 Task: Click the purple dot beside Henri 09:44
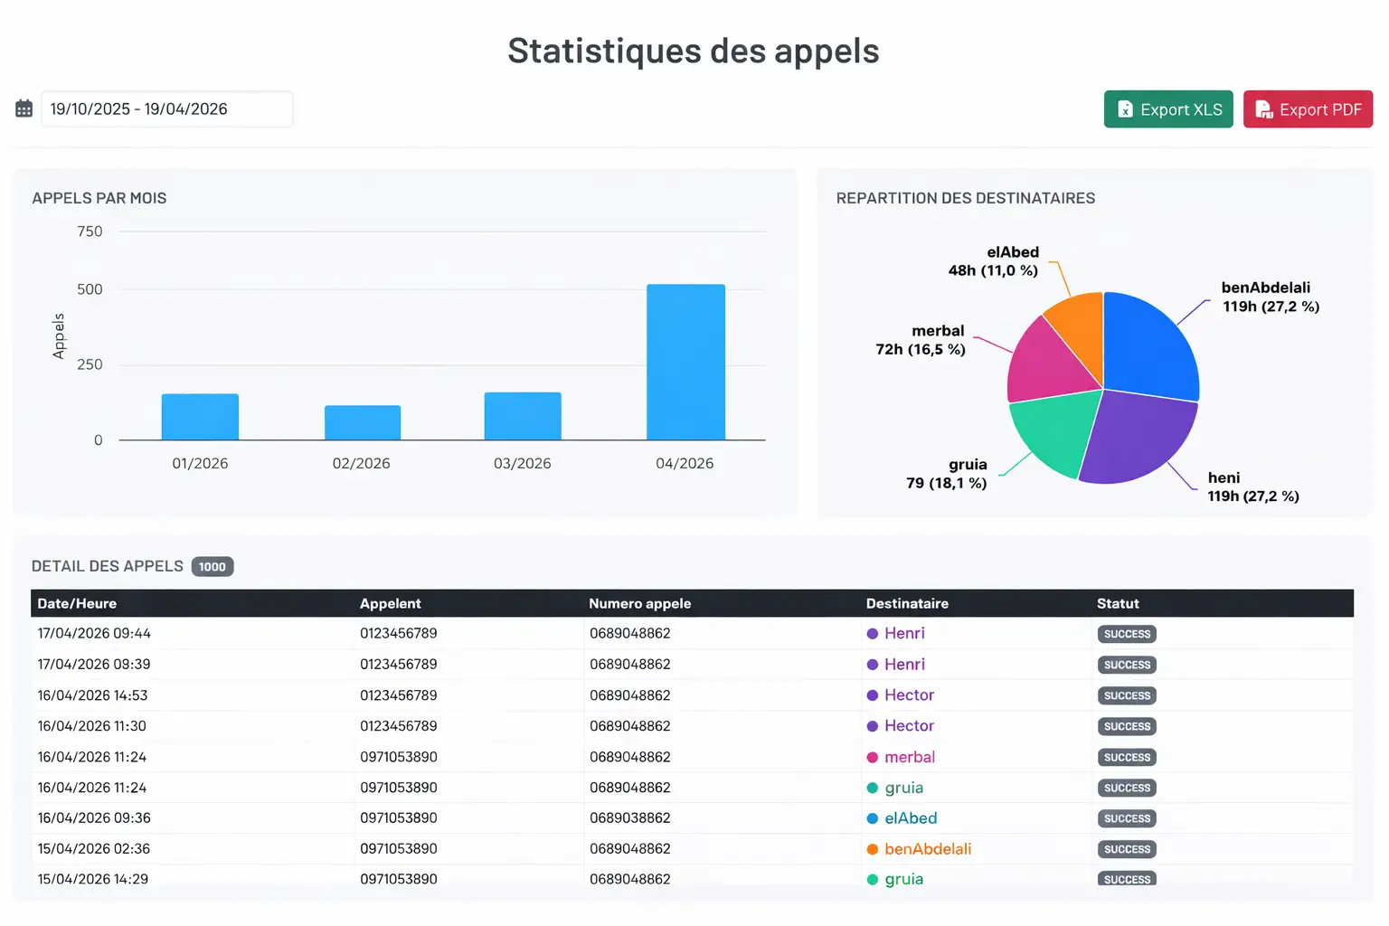[x=873, y=634]
